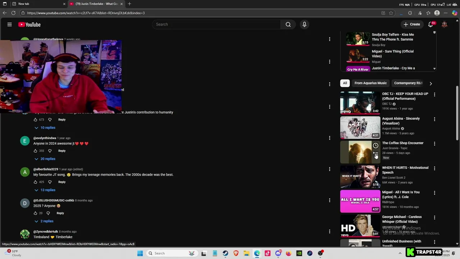This screenshot has height=259, width=460.
Task: Add this page to favorites star
Action: (391, 13)
